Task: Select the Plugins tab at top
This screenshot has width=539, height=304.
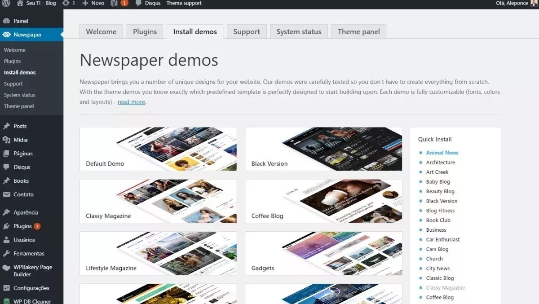Action: tap(145, 31)
